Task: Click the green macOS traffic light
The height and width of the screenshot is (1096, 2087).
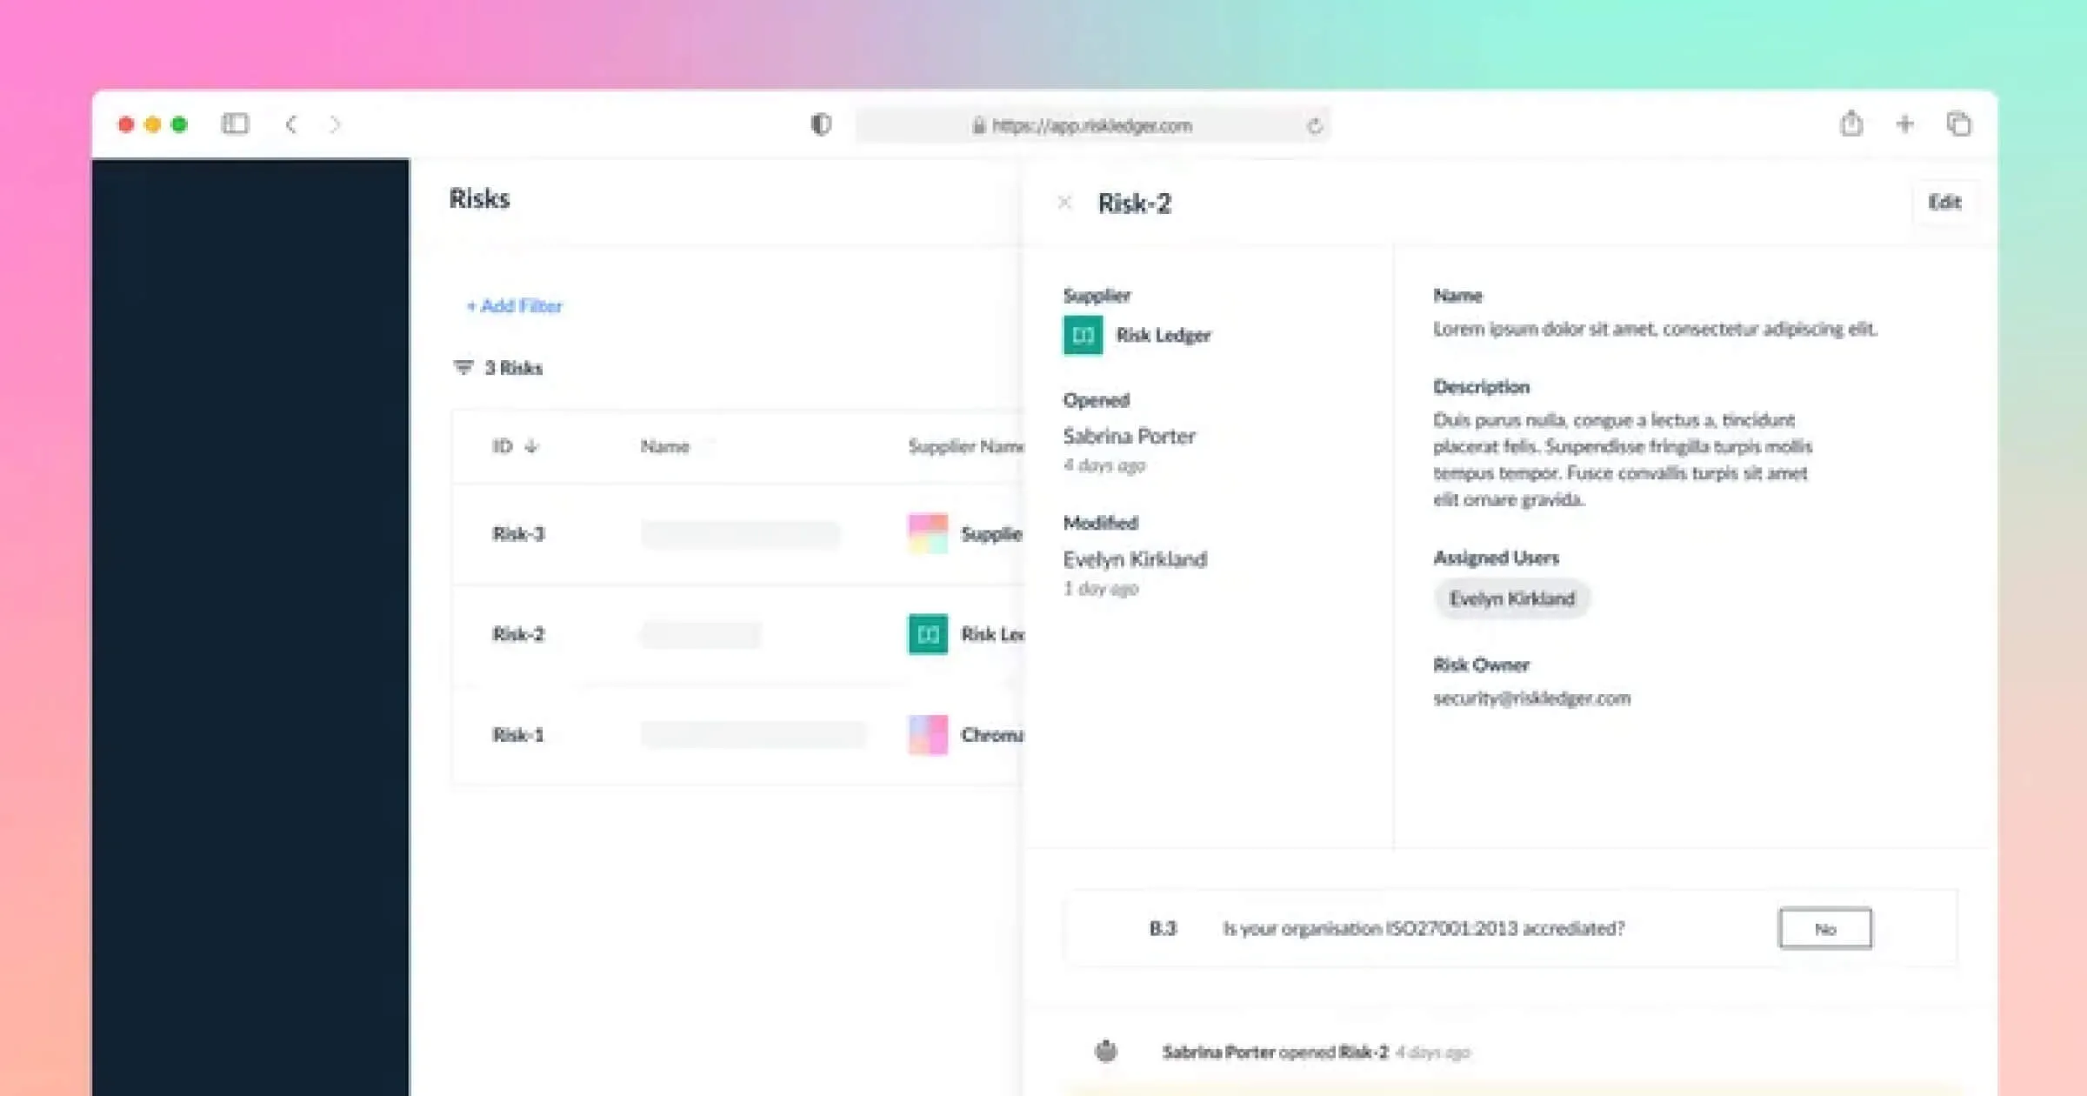Action: click(x=180, y=124)
